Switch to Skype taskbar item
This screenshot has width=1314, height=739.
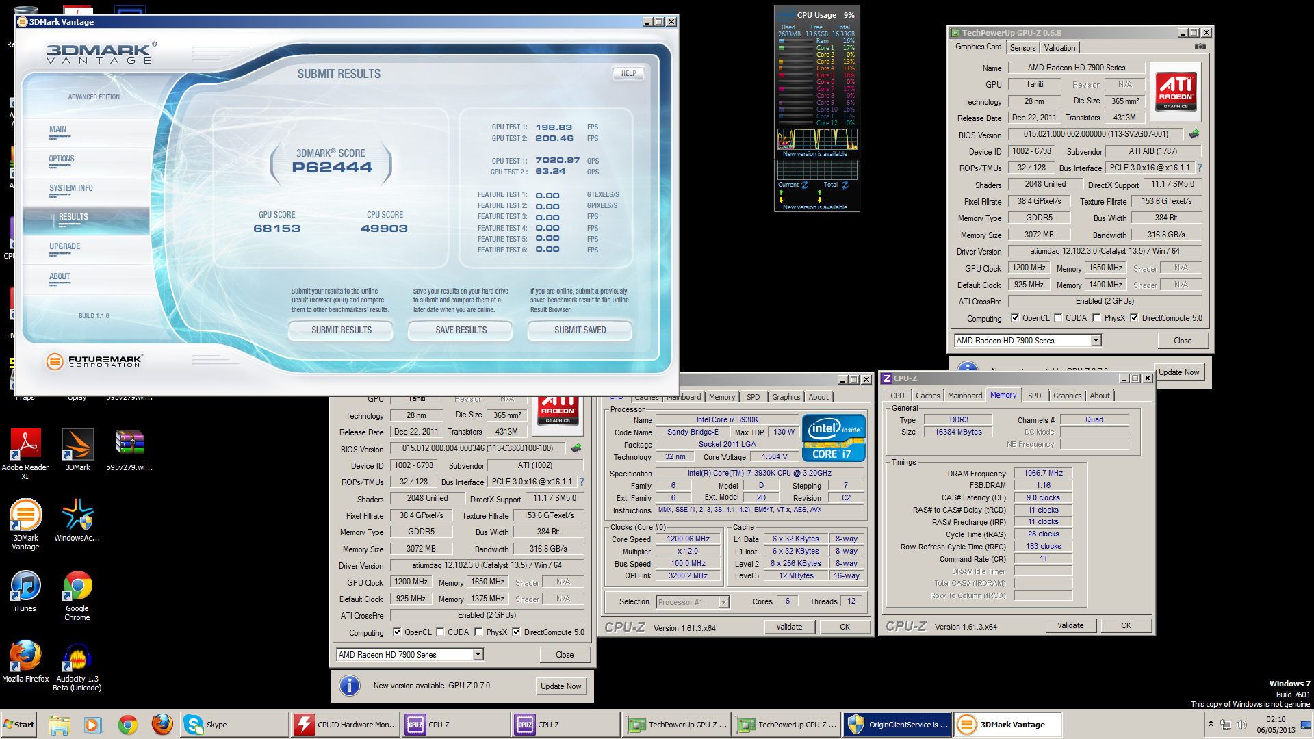click(x=235, y=725)
